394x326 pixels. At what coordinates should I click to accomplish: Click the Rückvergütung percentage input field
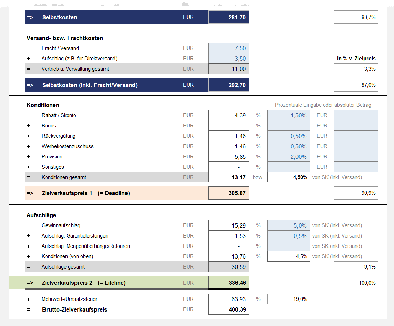(x=289, y=136)
